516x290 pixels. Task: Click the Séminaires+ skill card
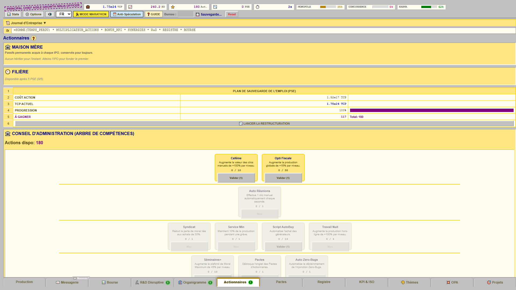[213, 266]
